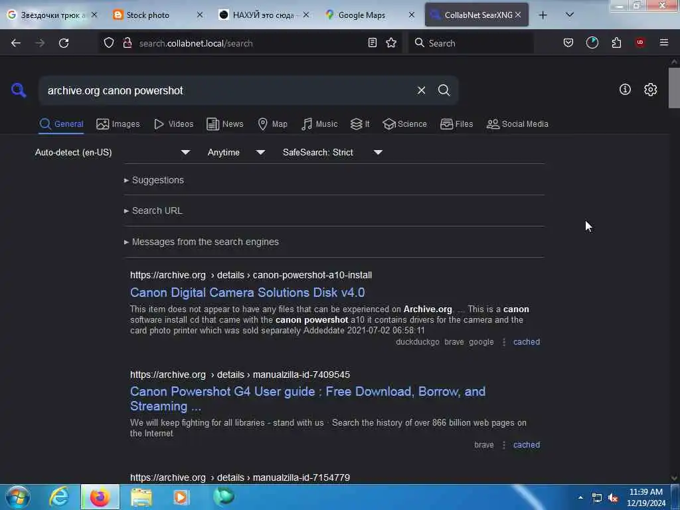Viewport: 680px width, 510px height.
Task: Go back to the previous page
Action: pyautogui.click(x=16, y=43)
